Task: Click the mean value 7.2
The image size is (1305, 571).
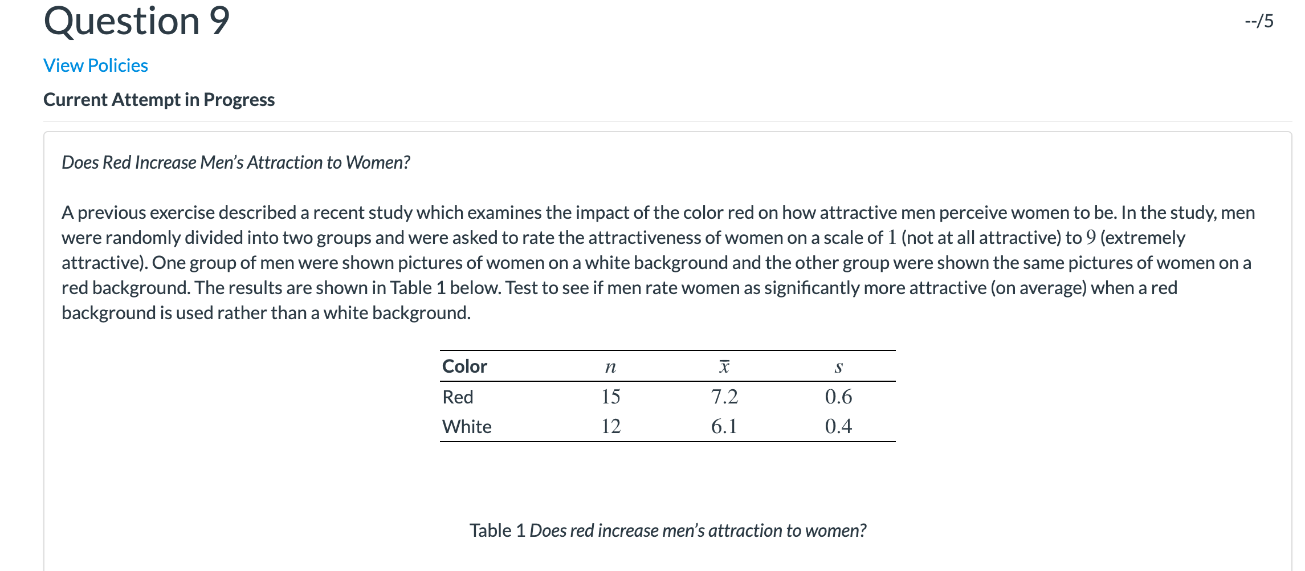Action: click(x=724, y=397)
